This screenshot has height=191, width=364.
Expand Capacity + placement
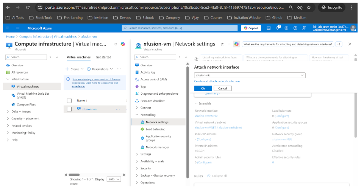8,119
